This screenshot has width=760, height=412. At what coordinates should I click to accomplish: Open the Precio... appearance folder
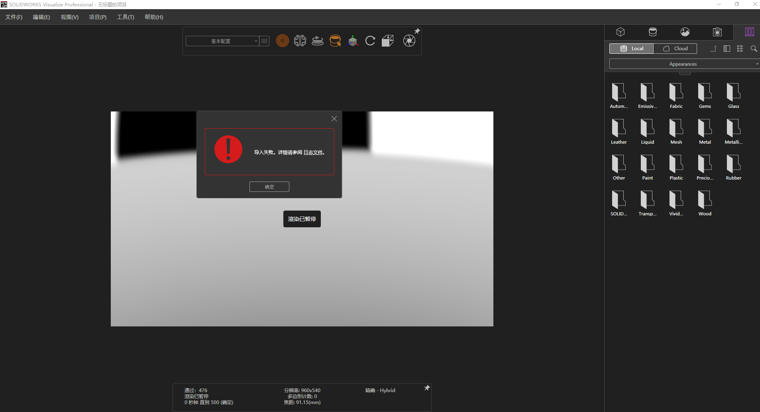click(705, 168)
